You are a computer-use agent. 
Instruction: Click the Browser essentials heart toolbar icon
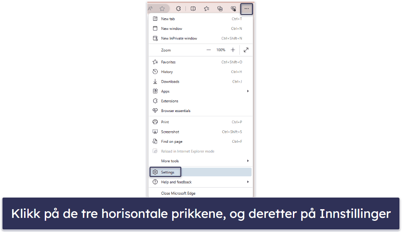233,9
